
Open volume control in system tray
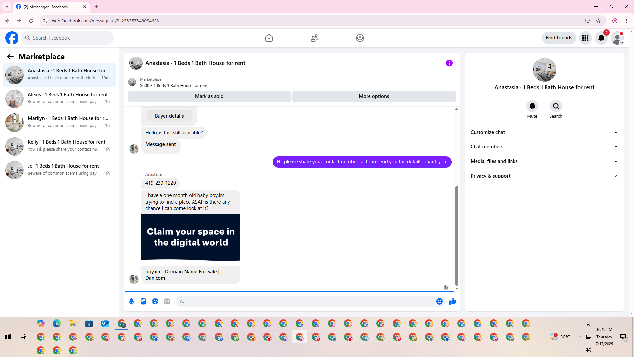point(588,350)
